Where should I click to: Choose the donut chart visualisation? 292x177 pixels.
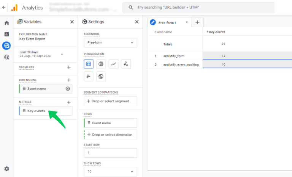pyautogui.click(x=101, y=64)
